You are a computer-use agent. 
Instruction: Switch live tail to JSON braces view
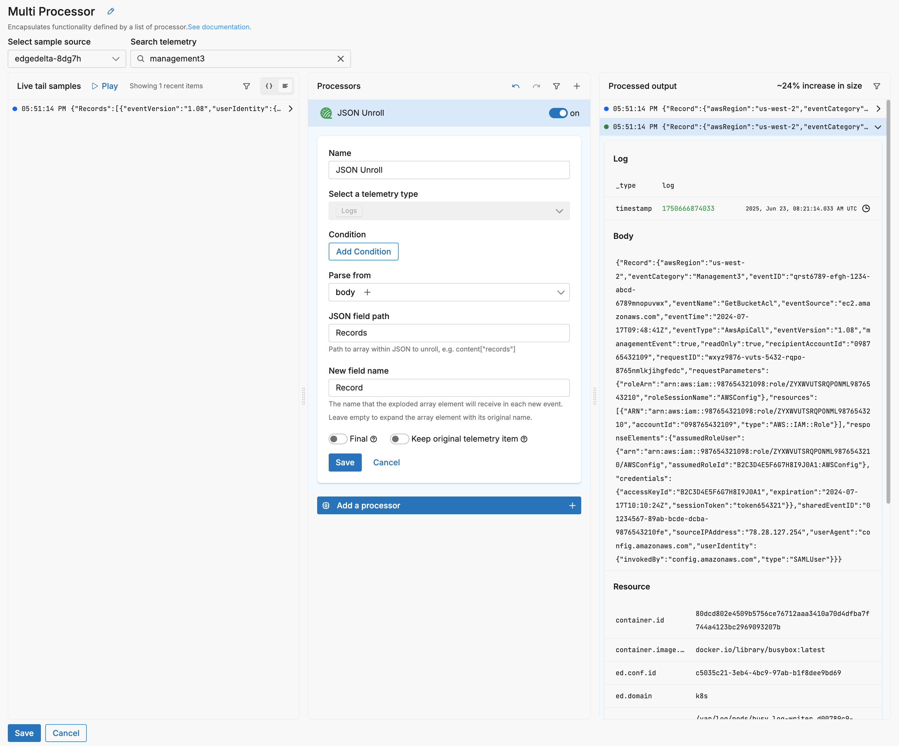pos(269,86)
